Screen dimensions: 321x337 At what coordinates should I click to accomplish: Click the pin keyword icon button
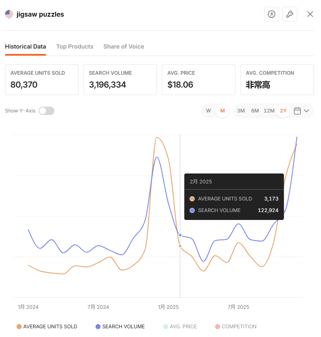(290, 14)
